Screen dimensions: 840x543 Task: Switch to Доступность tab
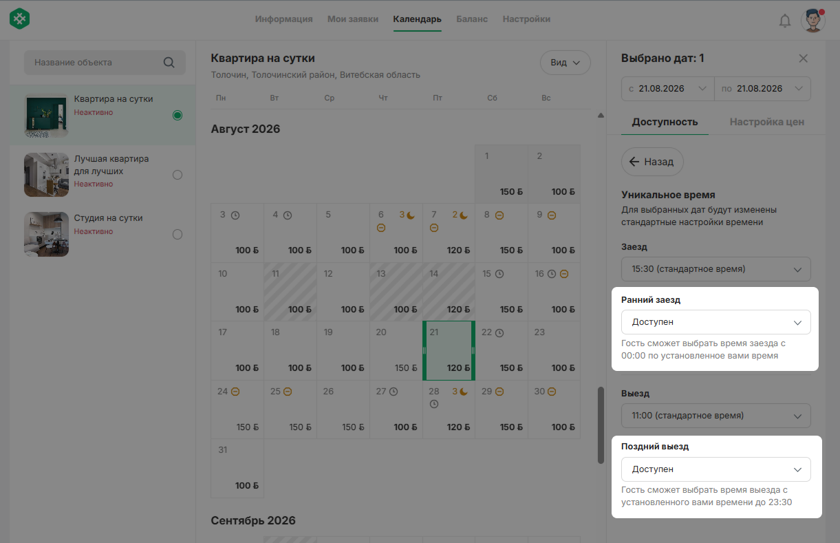point(665,122)
